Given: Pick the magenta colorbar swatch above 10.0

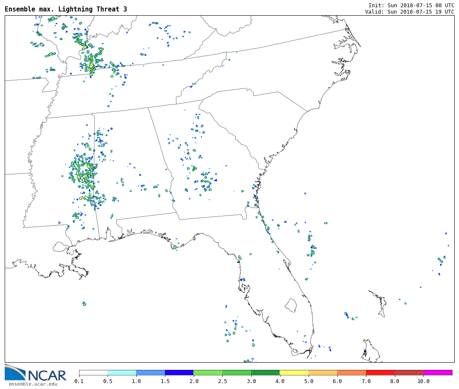Looking at the screenshot, I should point(438,372).
